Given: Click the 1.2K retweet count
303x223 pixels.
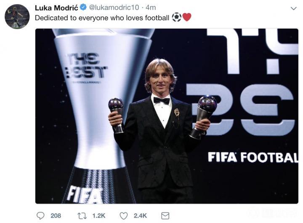Looking at the screenshot, I should pos(98,215).
